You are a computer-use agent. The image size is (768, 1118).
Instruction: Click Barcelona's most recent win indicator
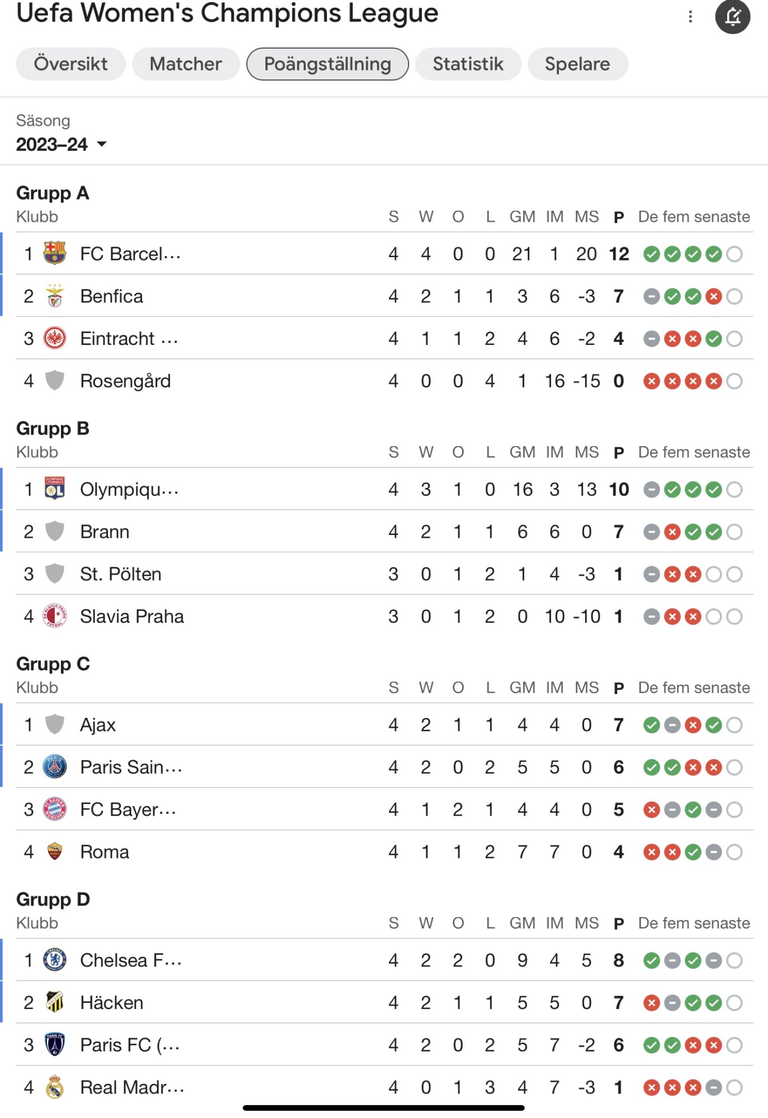click(x=714, y=254)
